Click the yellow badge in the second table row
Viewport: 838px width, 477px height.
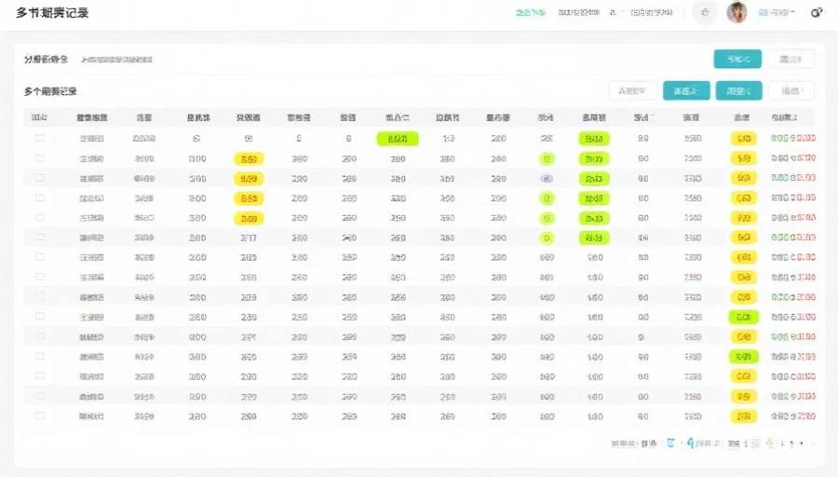pos(248,158)
